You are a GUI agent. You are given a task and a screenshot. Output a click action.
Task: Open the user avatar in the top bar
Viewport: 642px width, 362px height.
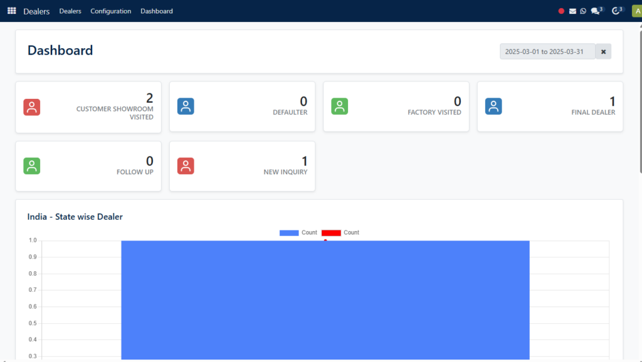pos(637,11)
